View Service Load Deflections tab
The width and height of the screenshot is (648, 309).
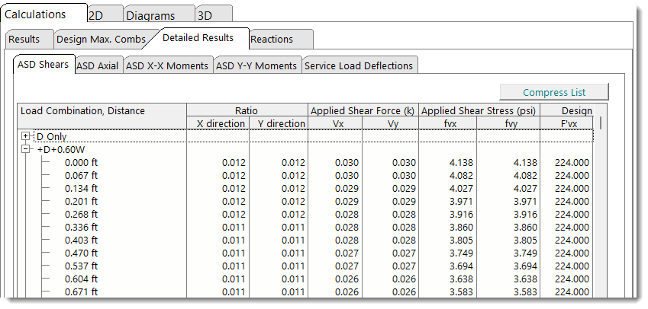[x=359, y=66]
